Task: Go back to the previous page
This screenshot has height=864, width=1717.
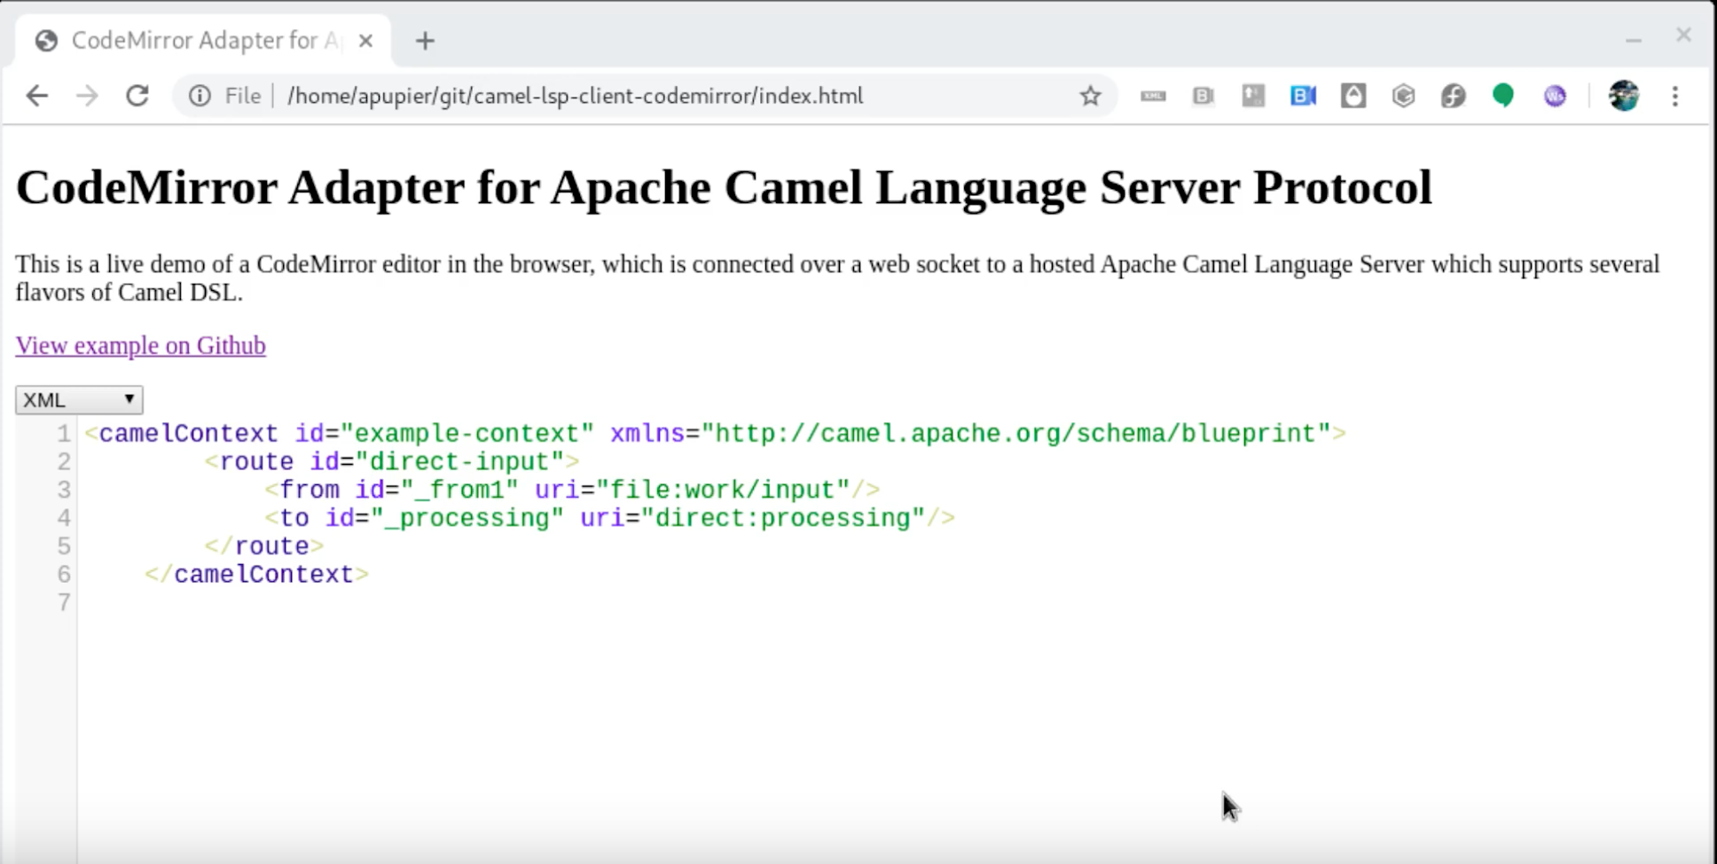Action: pyautogui.click(x=37, y=96)
